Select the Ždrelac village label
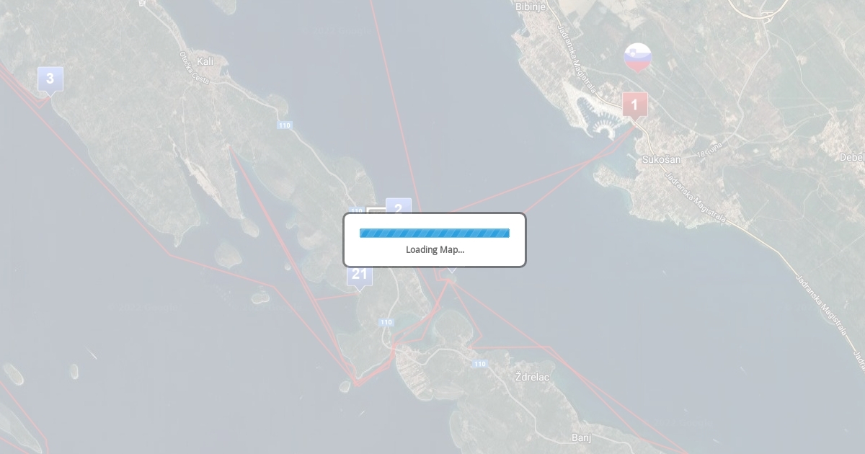Screen dimensions: 865x454 (533, 377)
